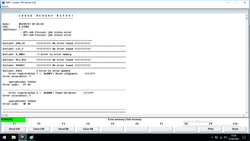Click the 'Variant: LSZ_2' line
The image size is (250, 141).
click(47, 49)
